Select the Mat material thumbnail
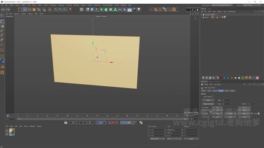This screenshot has height=148, width=264. click(x=12, y=132)
